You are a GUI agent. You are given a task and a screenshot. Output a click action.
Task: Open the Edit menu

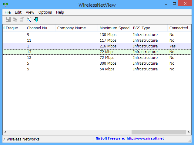point(18,12)
